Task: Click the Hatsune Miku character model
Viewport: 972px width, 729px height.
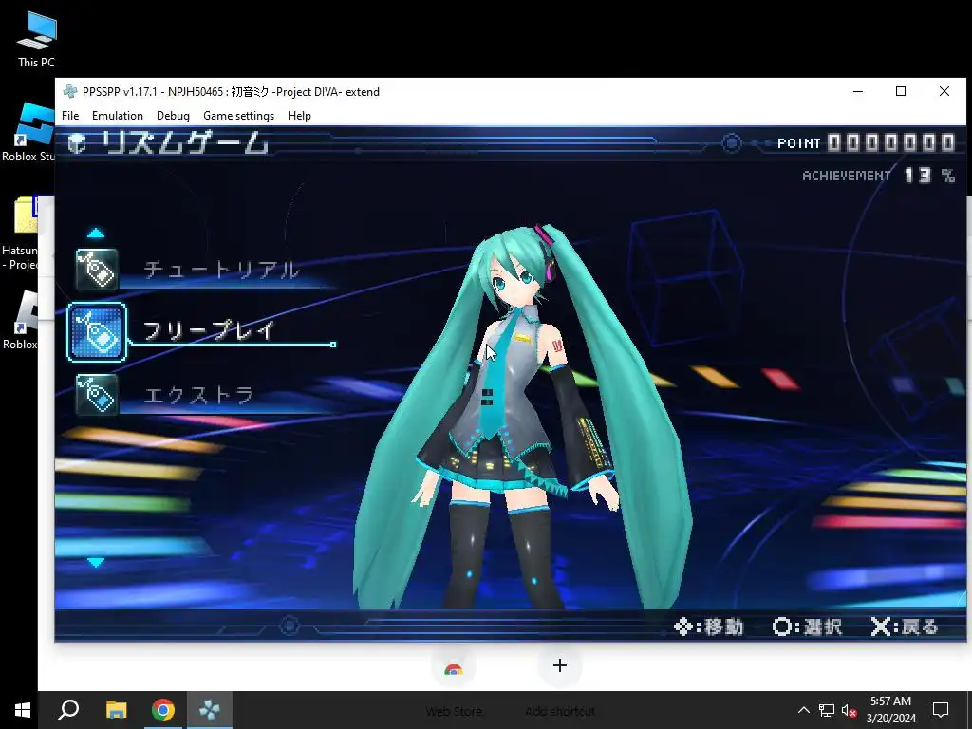Action: [522, 416]
